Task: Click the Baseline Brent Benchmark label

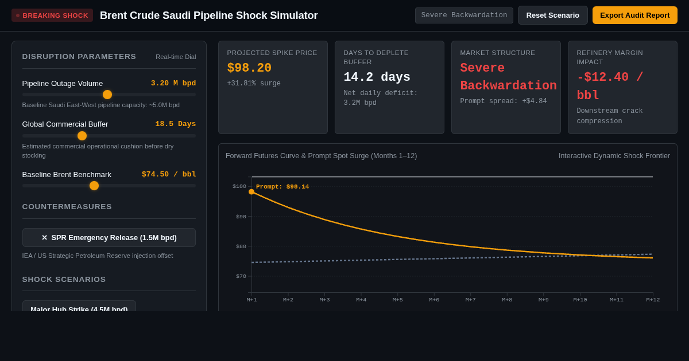Action: point(67,175)
